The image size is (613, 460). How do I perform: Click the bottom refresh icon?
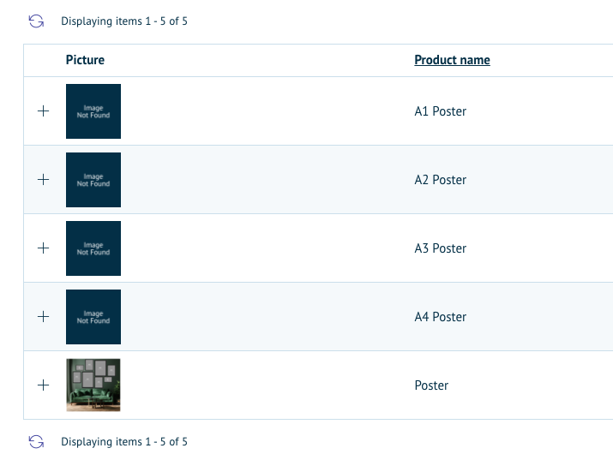tap(36, 442)
